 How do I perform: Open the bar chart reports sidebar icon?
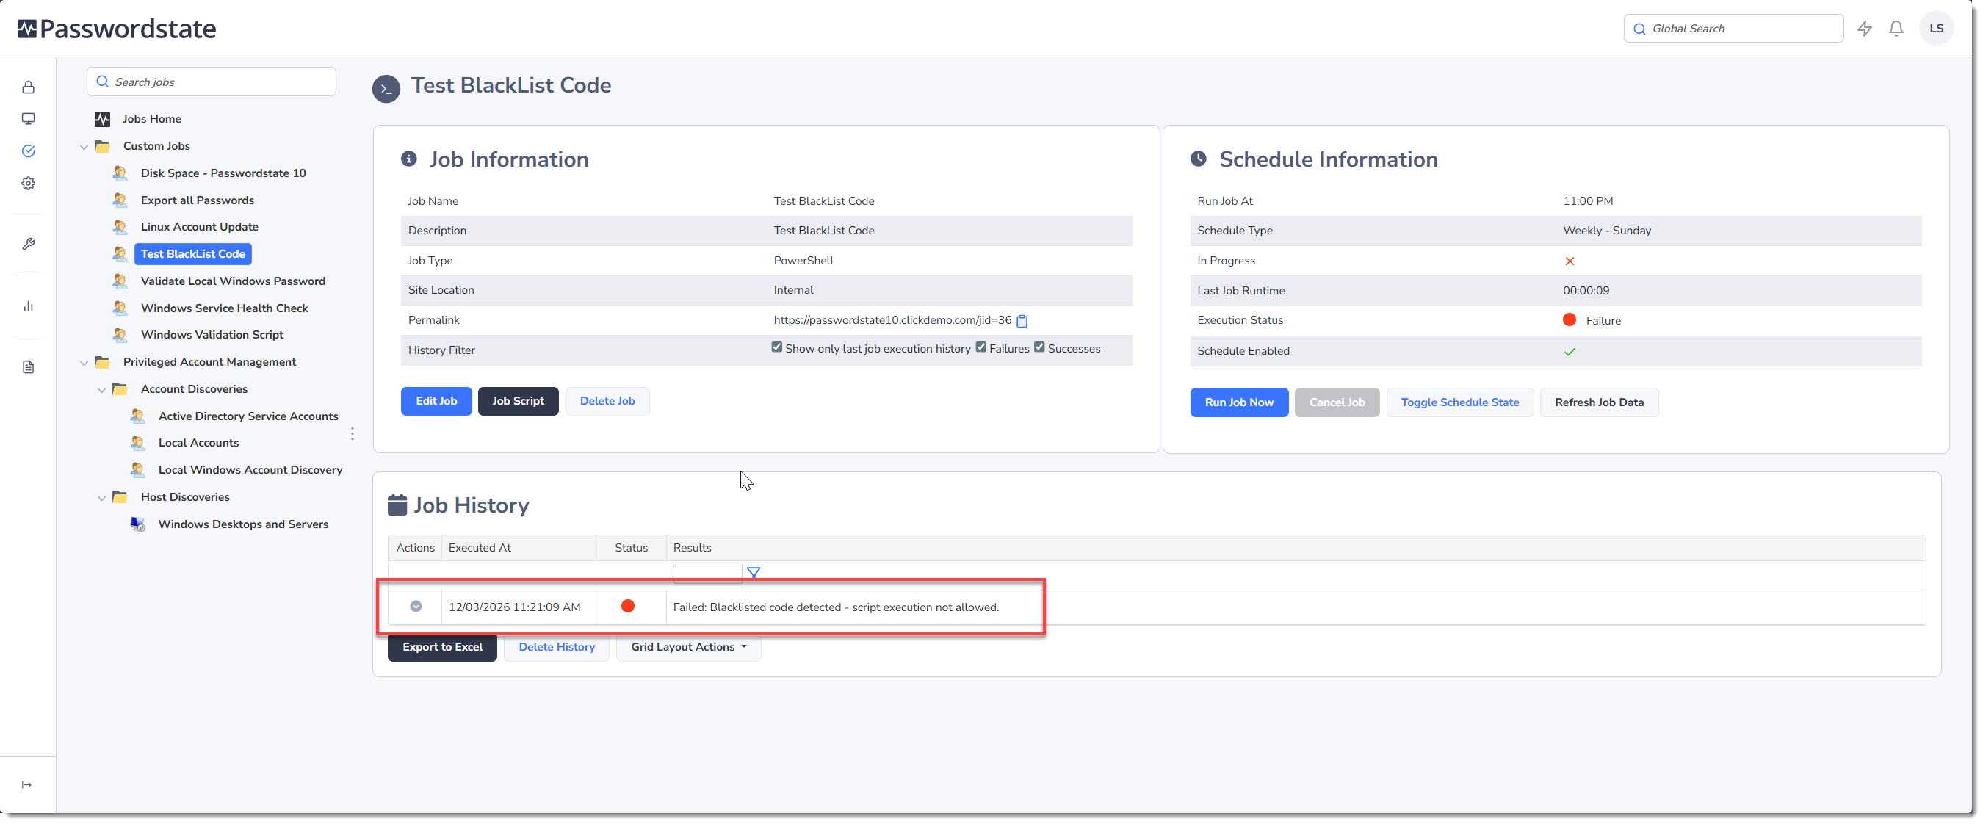click(x=29, y=306)
